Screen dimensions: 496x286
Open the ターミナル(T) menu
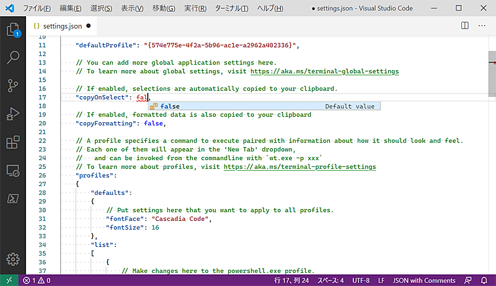click(231, 8)
